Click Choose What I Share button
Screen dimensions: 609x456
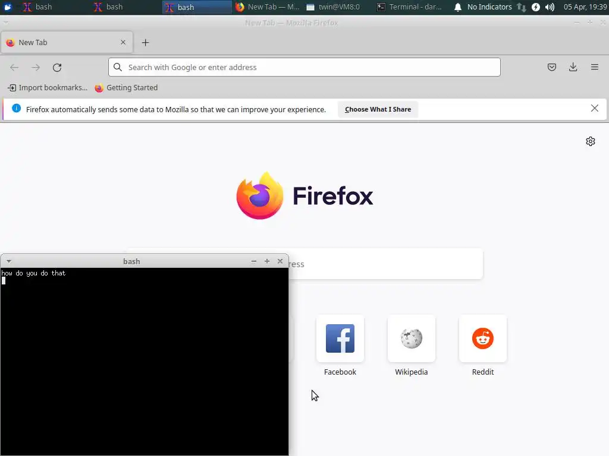tap(378, 109)
